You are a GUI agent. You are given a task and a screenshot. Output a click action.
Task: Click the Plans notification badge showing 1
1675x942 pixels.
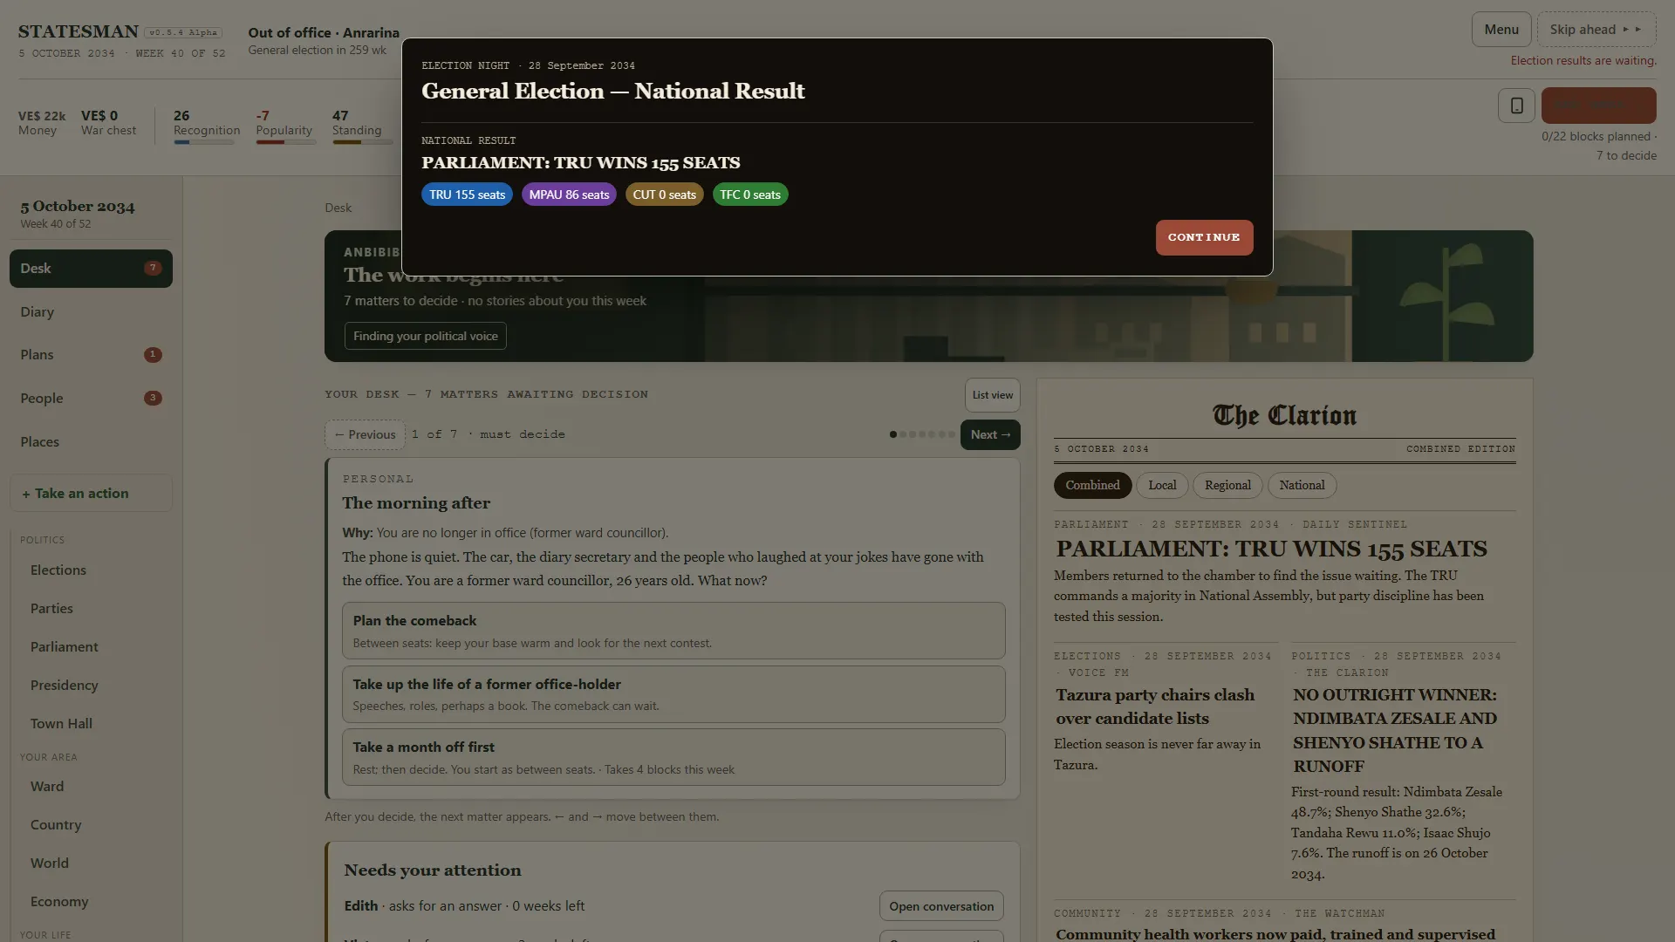tap(153, 355)
